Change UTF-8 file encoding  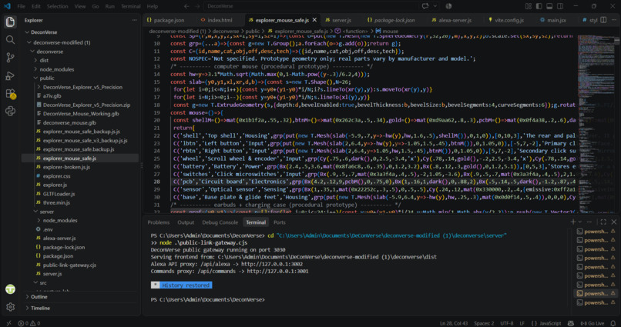(x=506, y=323)
